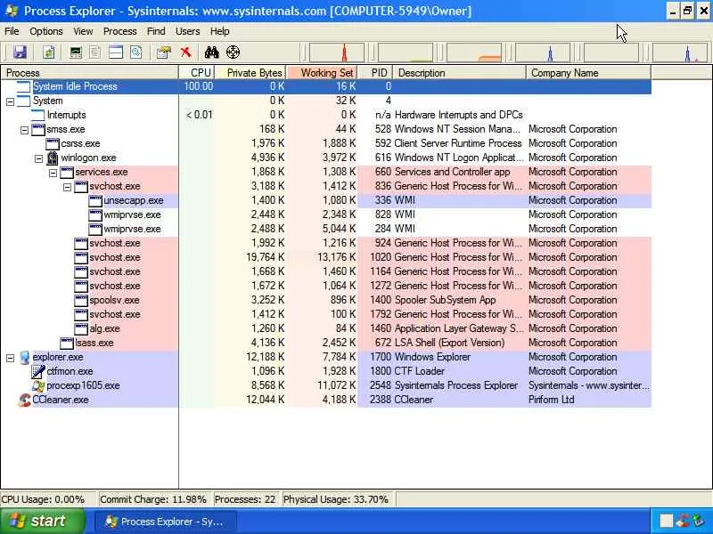Sort by the Working Set column header
Image resolution: width=713 pixels, height=534 pixels.
tap(322, 73)
